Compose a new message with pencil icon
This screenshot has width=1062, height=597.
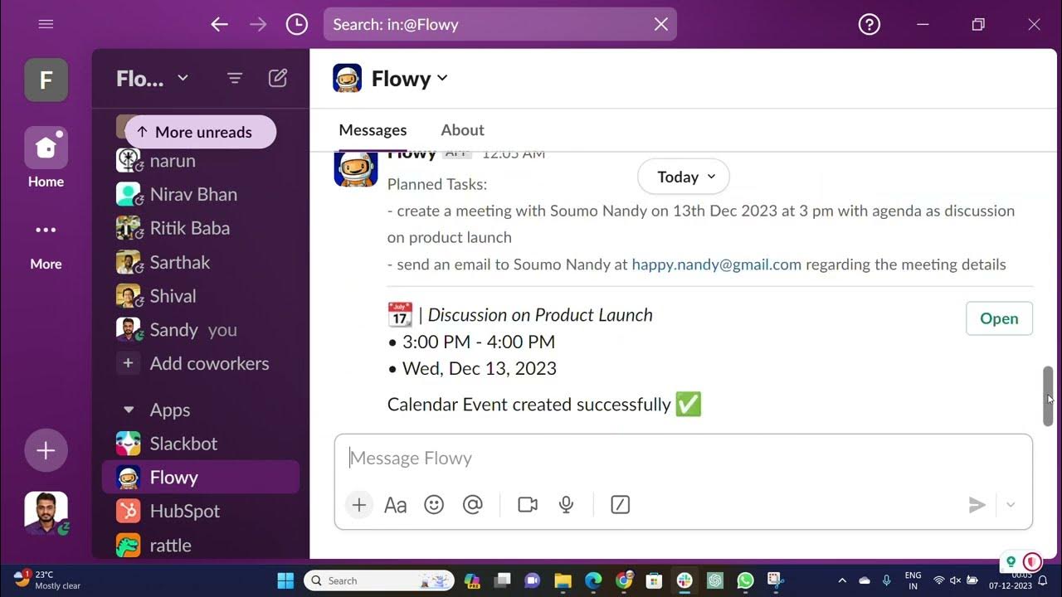point(278,78)
